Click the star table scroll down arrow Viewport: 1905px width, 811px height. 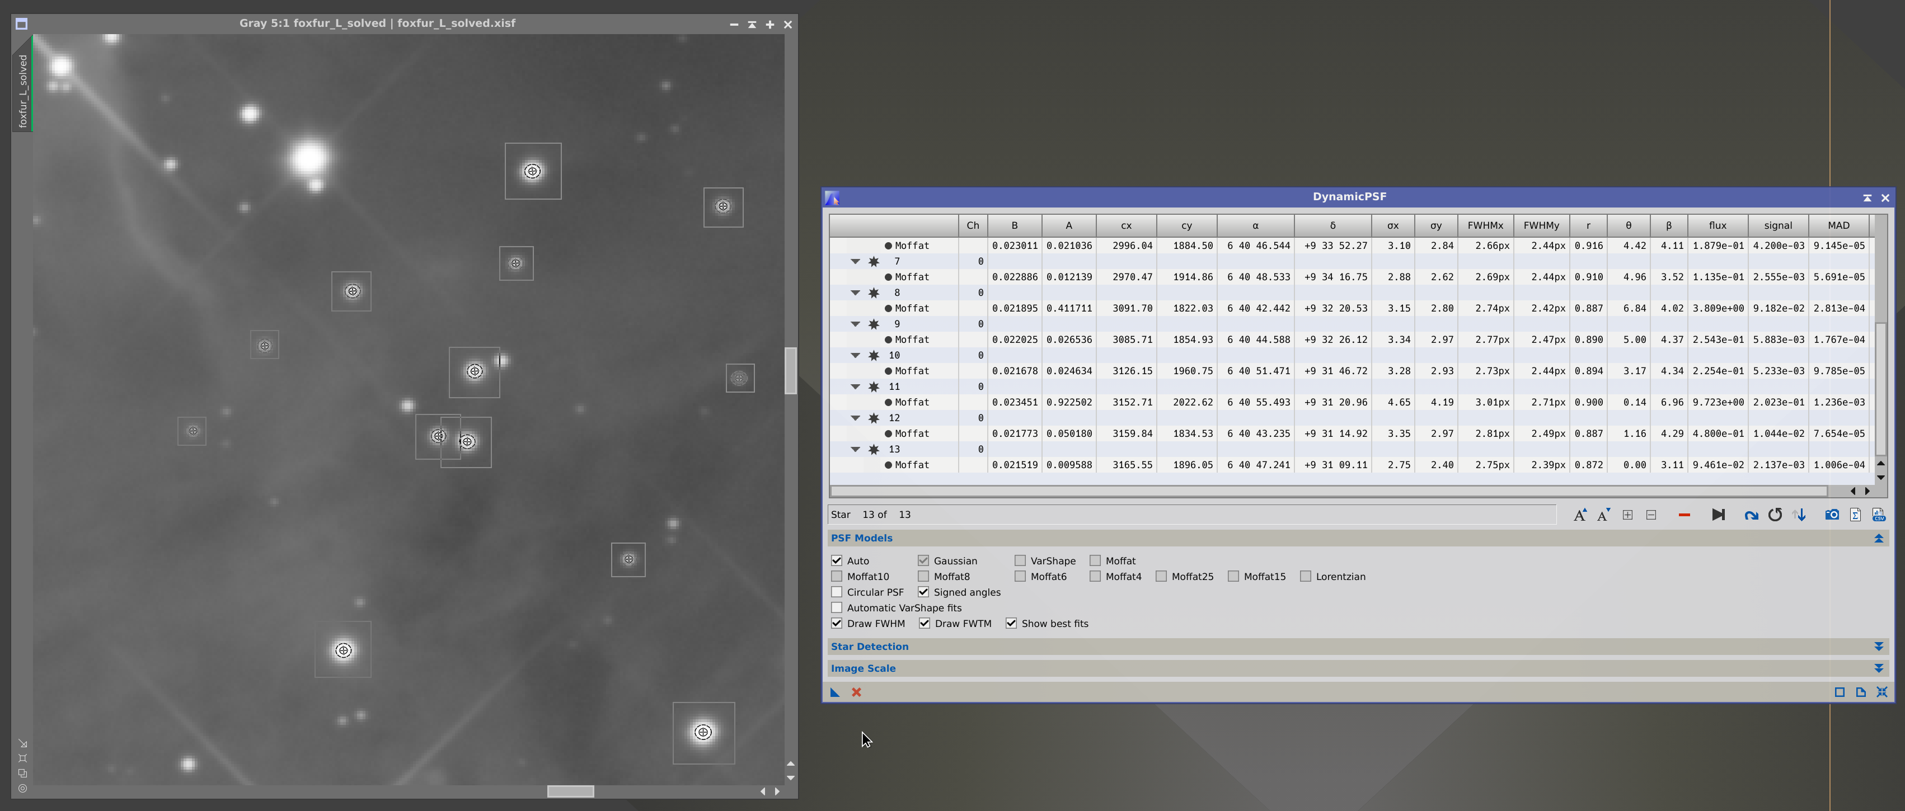coord(1880,477)
